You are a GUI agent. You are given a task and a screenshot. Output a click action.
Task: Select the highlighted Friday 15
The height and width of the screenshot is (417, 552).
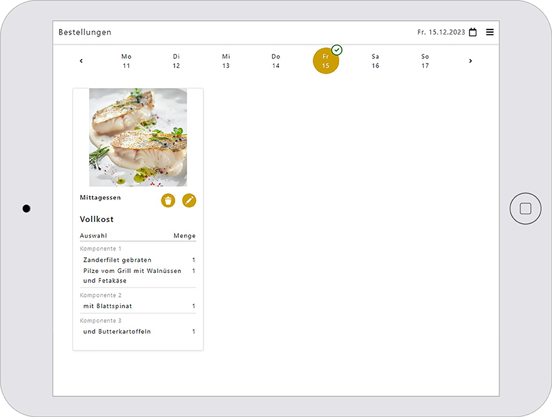(325, 62)
